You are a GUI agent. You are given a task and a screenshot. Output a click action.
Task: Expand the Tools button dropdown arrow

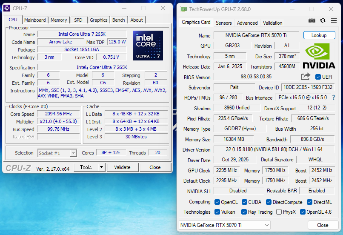pyautogui.click(x=101, y=167)
